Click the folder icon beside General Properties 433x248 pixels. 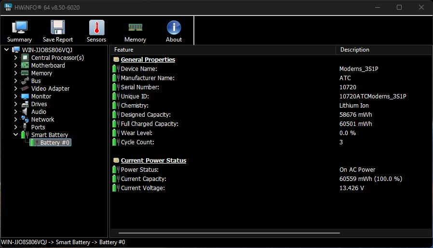pos(116,59)
